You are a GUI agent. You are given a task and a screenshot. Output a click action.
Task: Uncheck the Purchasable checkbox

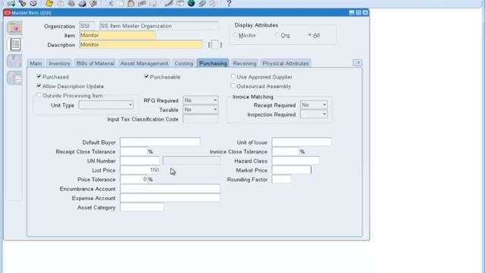(x=146, y=77)
